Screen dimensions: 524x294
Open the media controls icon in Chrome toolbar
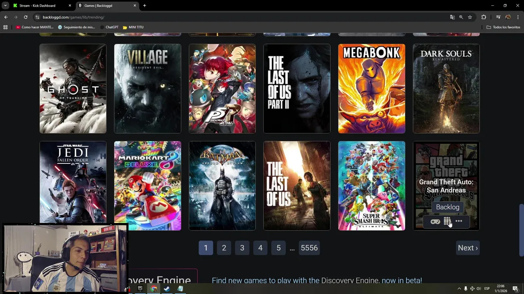click(498, 17)
